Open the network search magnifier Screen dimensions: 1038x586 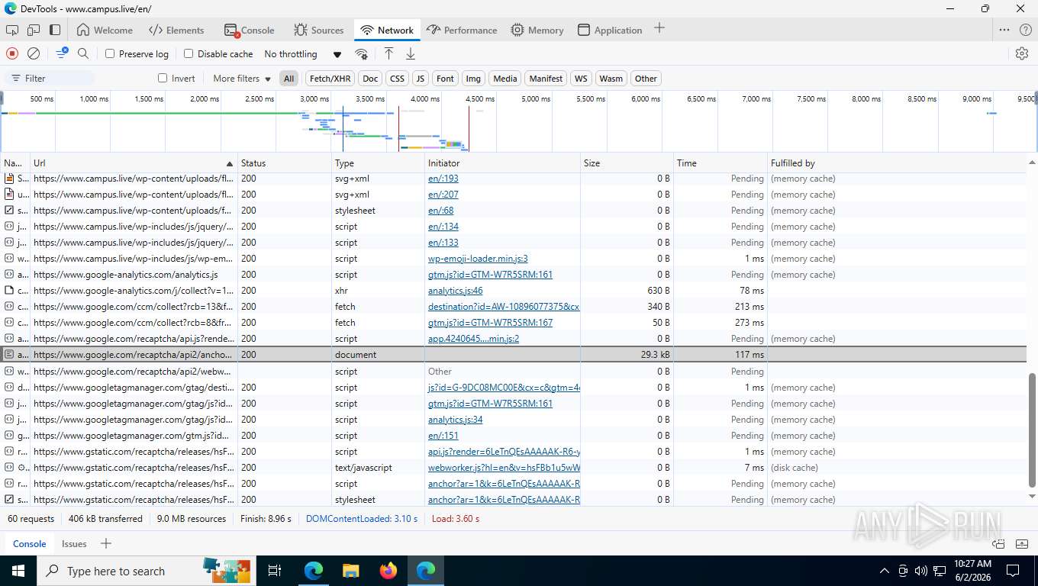[83, 53]
